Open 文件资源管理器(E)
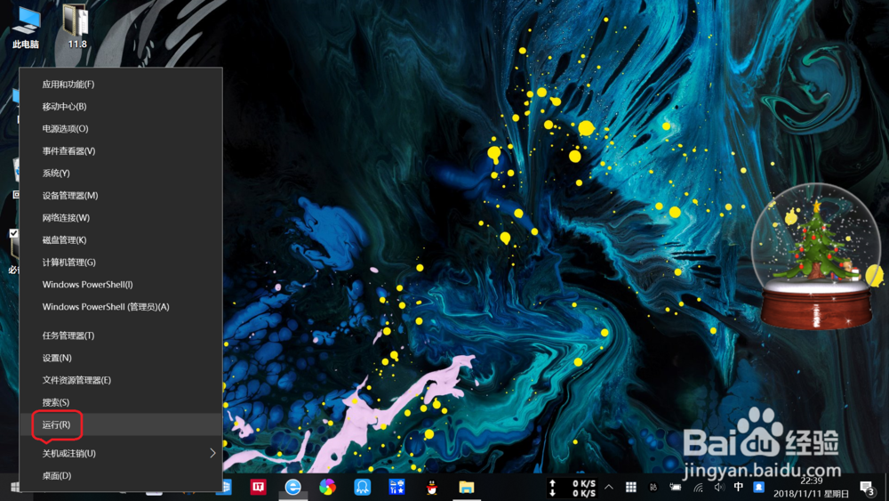Image resolution: width=889 pixels, height=501 pixels. 121,380
